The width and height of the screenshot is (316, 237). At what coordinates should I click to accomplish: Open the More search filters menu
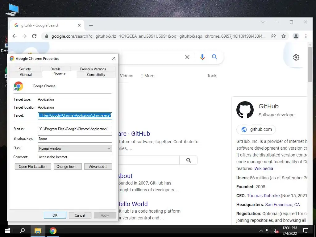coord(148,76)
